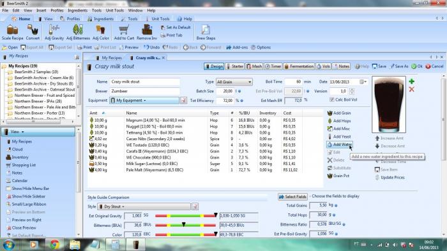Click the Cancel button

tap(434, 66)
